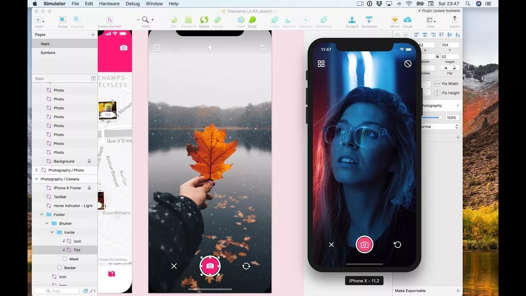526x296 pixels.
Task: Click align bottom edges icon in inspector
Action: [x=457, y=35]
